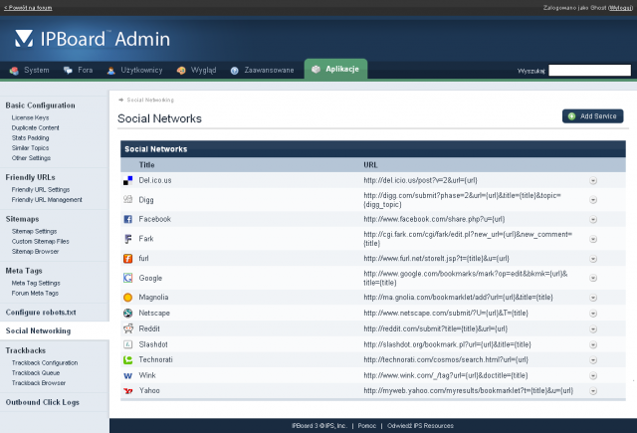This screenshot has height=433, width=637.
Task: Switch to the System tab
Action: 30,71
